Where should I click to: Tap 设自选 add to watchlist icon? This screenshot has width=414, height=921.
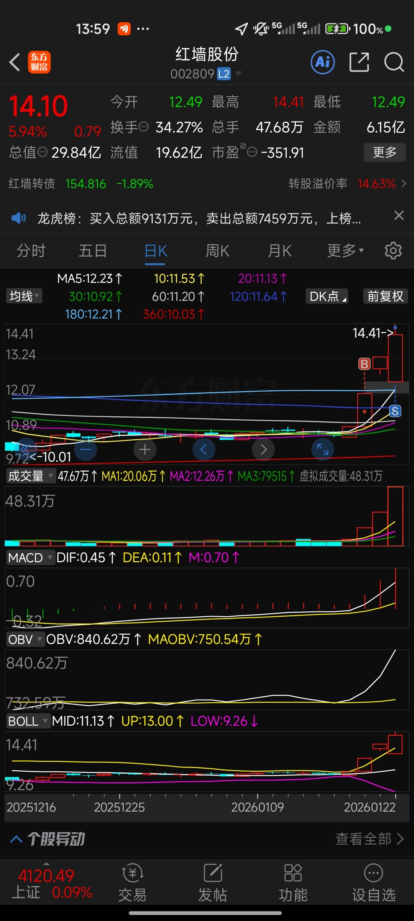(374, 883)
